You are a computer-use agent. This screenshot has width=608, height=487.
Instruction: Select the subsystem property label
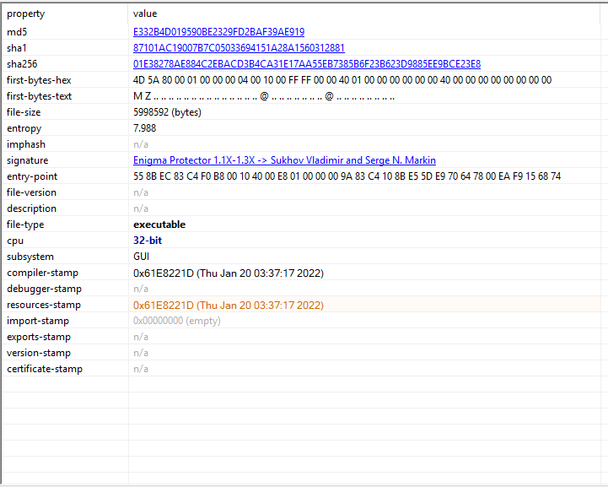click(30, 257)
